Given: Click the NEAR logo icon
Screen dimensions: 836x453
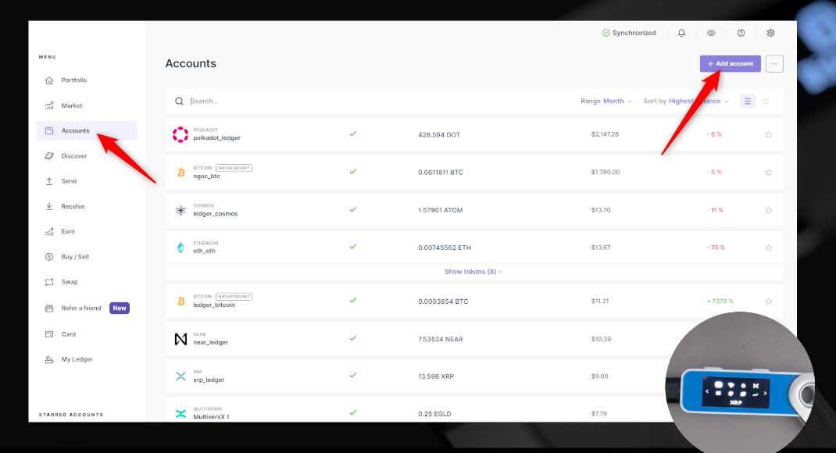Looking at the screenshot, I should tap(180, 339).
